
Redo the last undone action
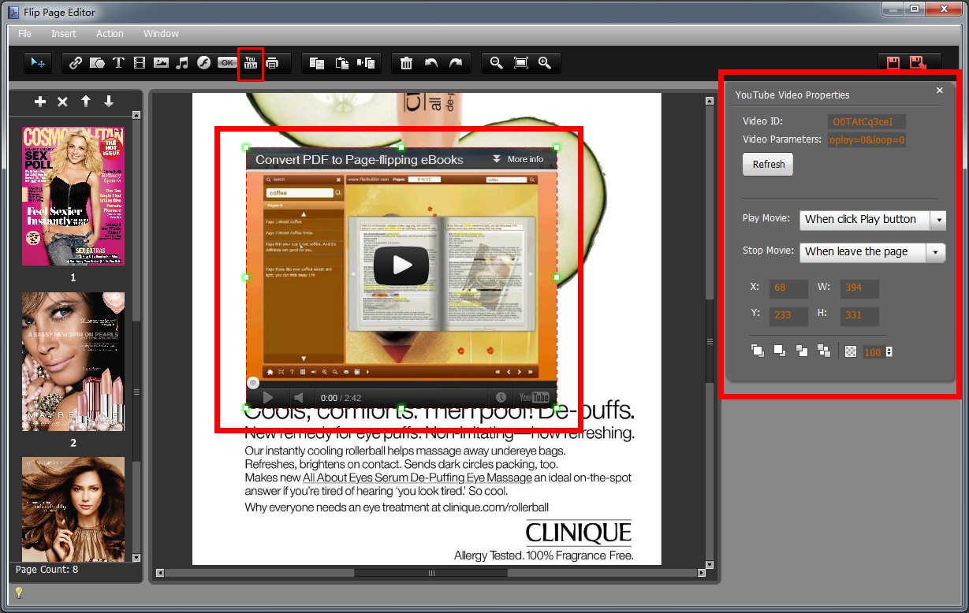(x=456, y=63)
